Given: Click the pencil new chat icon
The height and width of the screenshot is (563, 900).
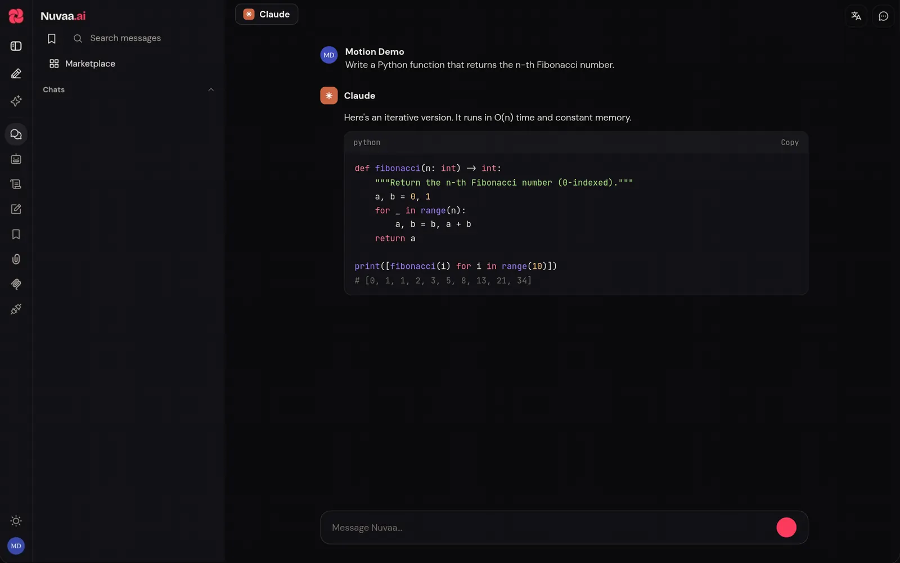Looking at the screenshot, I should point(16,74).
